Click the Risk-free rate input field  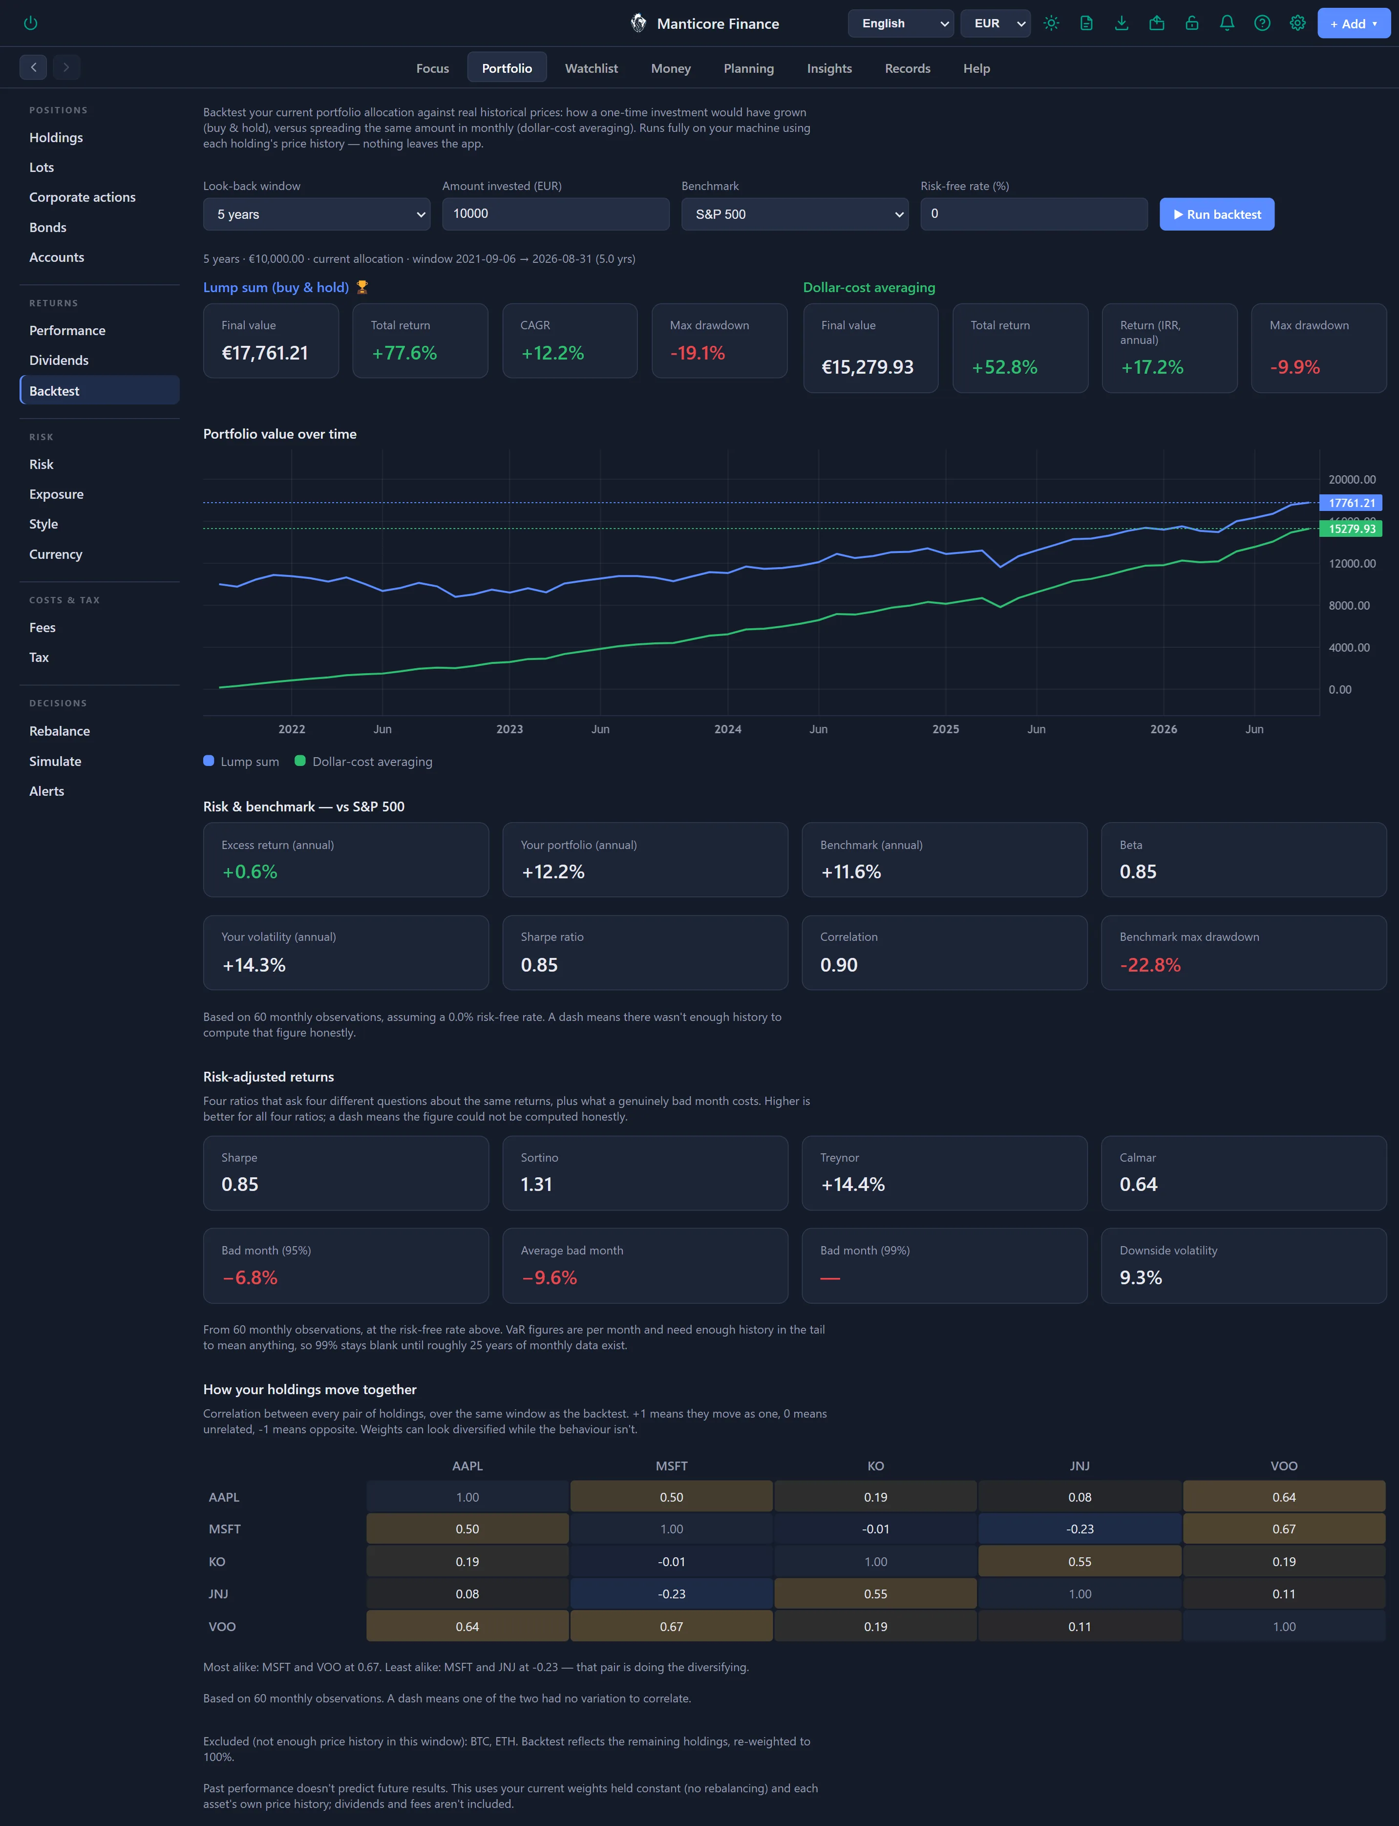click(1034, 214)
